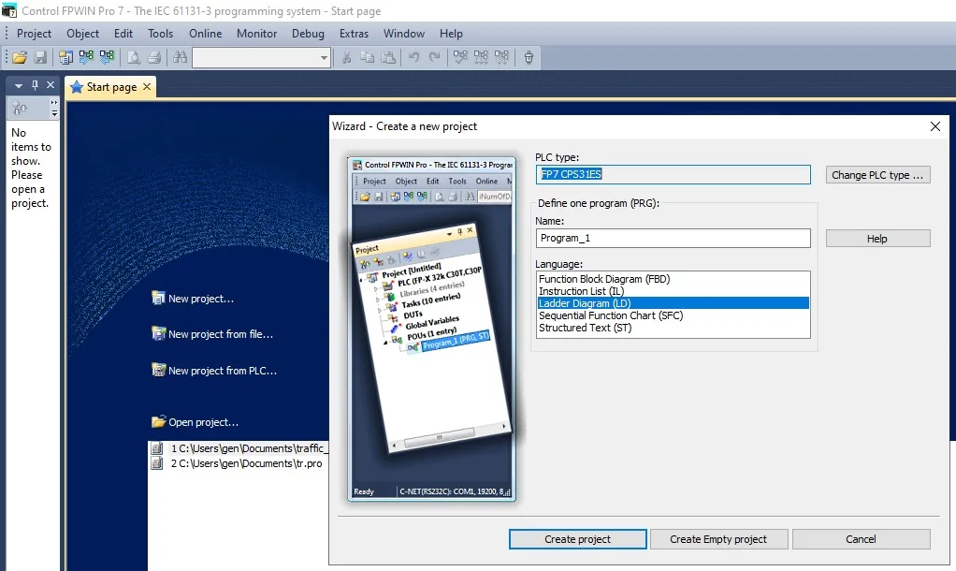956x571 pixels.
Task: Open recent project 1 traffic file
Action: click(x=240, y=448)
